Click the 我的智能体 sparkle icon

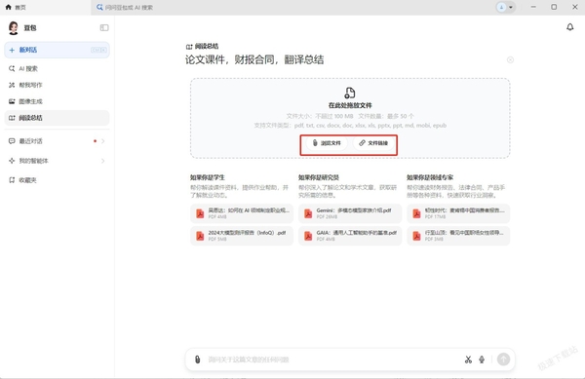[12, 161]
